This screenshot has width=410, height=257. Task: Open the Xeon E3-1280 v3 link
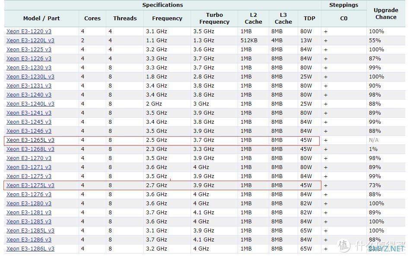click(x=29, y=203)
